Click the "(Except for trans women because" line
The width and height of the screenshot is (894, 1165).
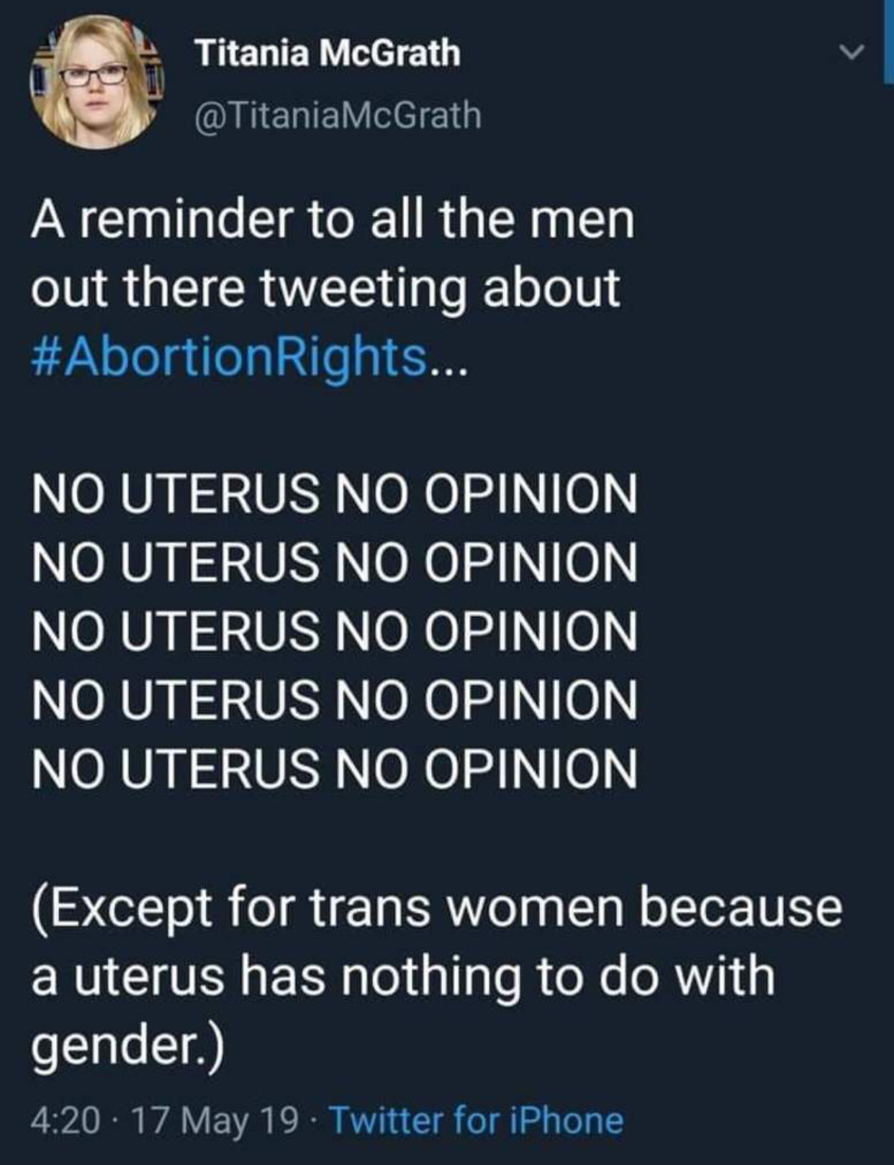coord(436,907)
